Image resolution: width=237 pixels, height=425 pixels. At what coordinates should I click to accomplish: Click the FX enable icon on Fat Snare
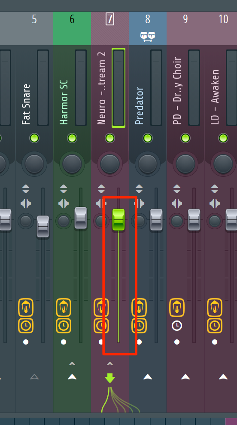click(26, 308)
